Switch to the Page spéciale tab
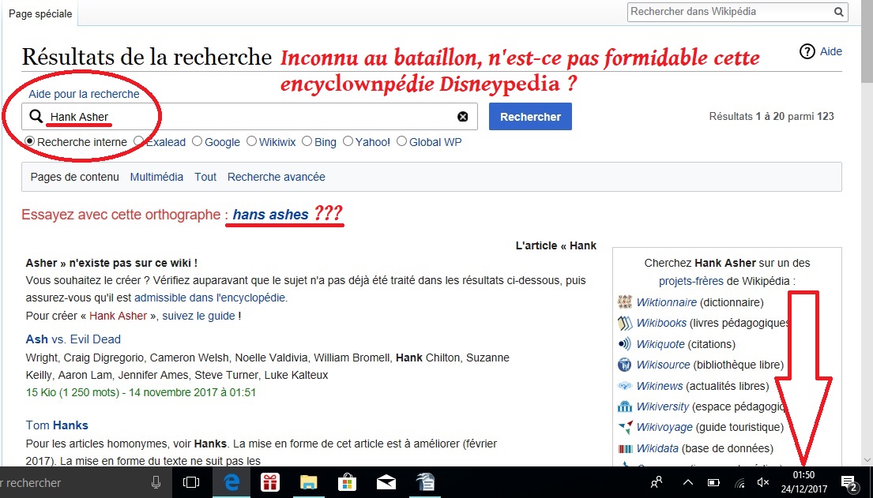 point(40,14)
